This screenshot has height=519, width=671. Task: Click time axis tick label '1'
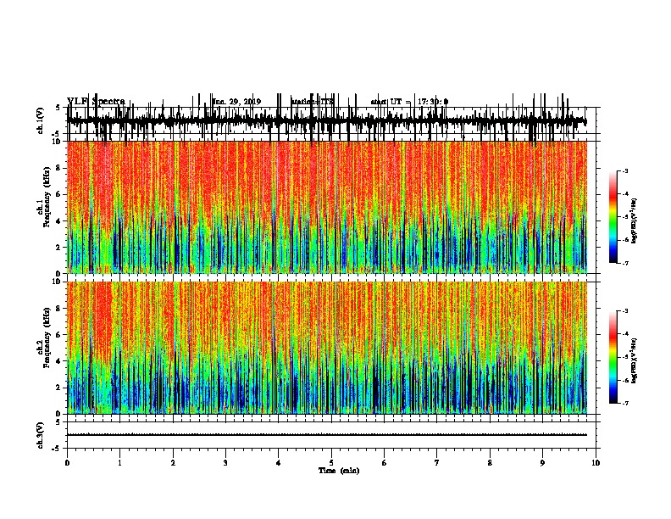[119, 463]
